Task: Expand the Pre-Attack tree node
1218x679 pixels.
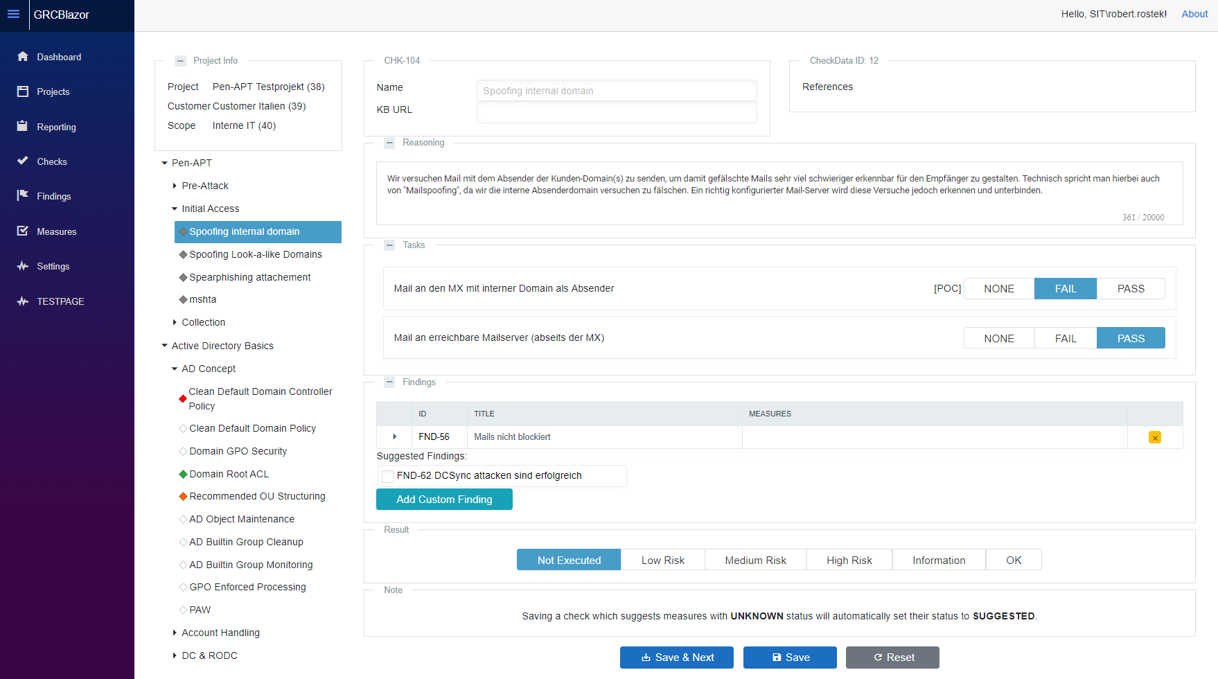Action: click(175, 186)
